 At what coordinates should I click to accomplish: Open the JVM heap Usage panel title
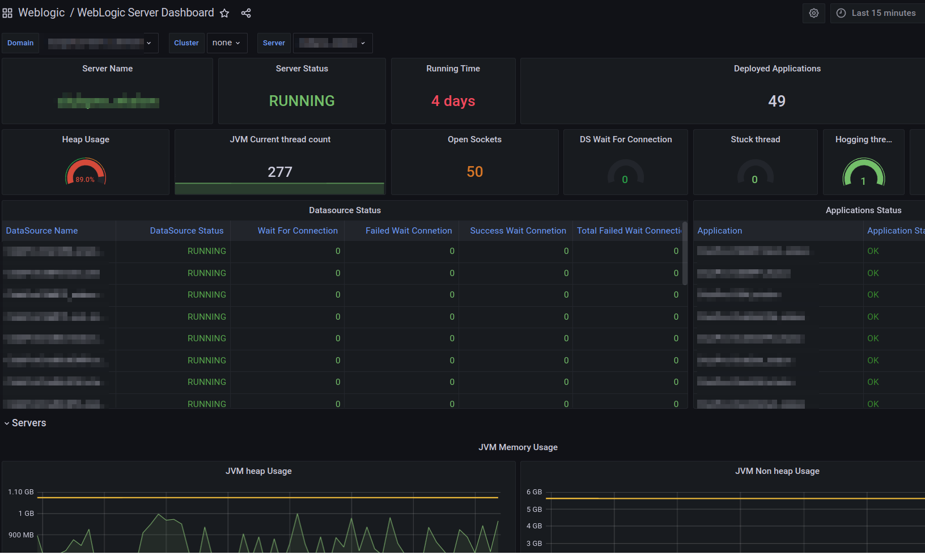click(259, 471)
